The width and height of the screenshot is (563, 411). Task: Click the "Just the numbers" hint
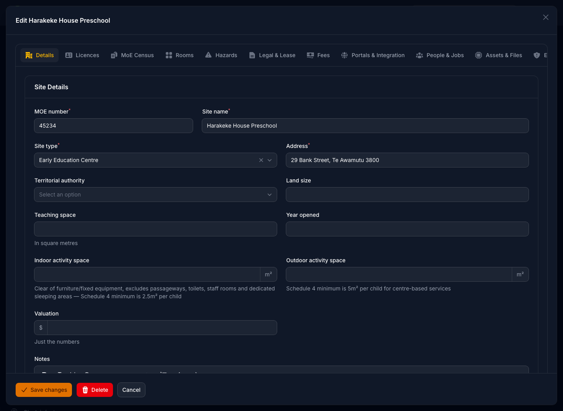pyautogui.click(x=57, y=342)
